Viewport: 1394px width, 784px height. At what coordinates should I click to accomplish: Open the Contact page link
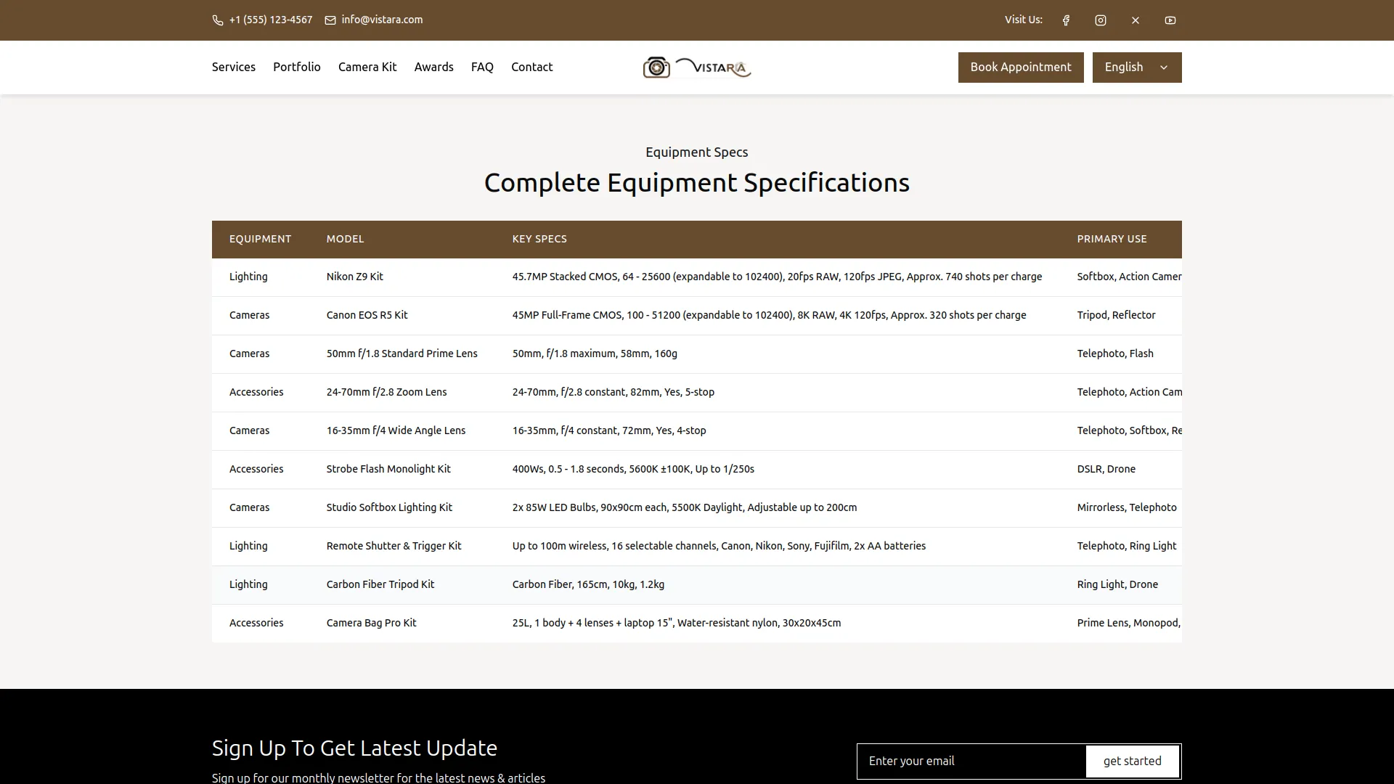(x=531, y=67)
